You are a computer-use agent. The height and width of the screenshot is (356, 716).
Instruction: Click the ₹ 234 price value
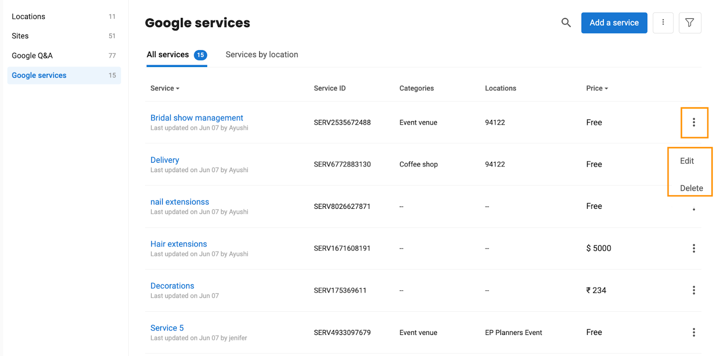coord(596,290)
